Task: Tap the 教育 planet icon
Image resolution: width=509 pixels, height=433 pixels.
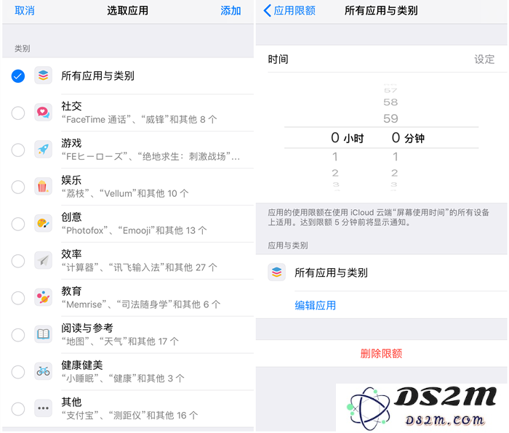Action: point(43,297)
